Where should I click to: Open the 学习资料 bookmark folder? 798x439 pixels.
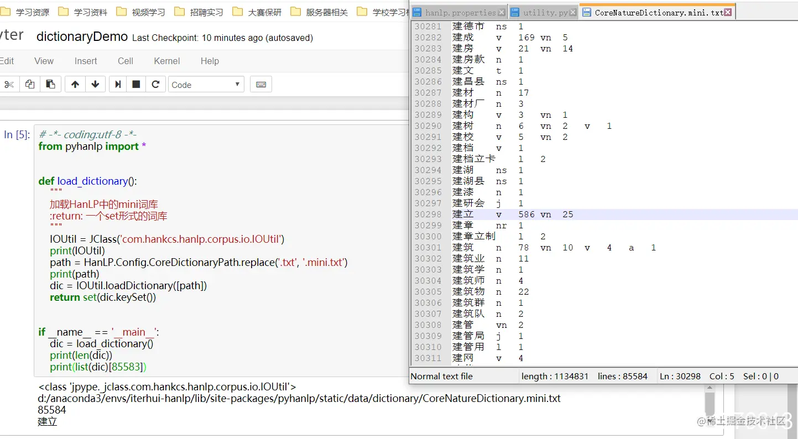tap(83, 12)
